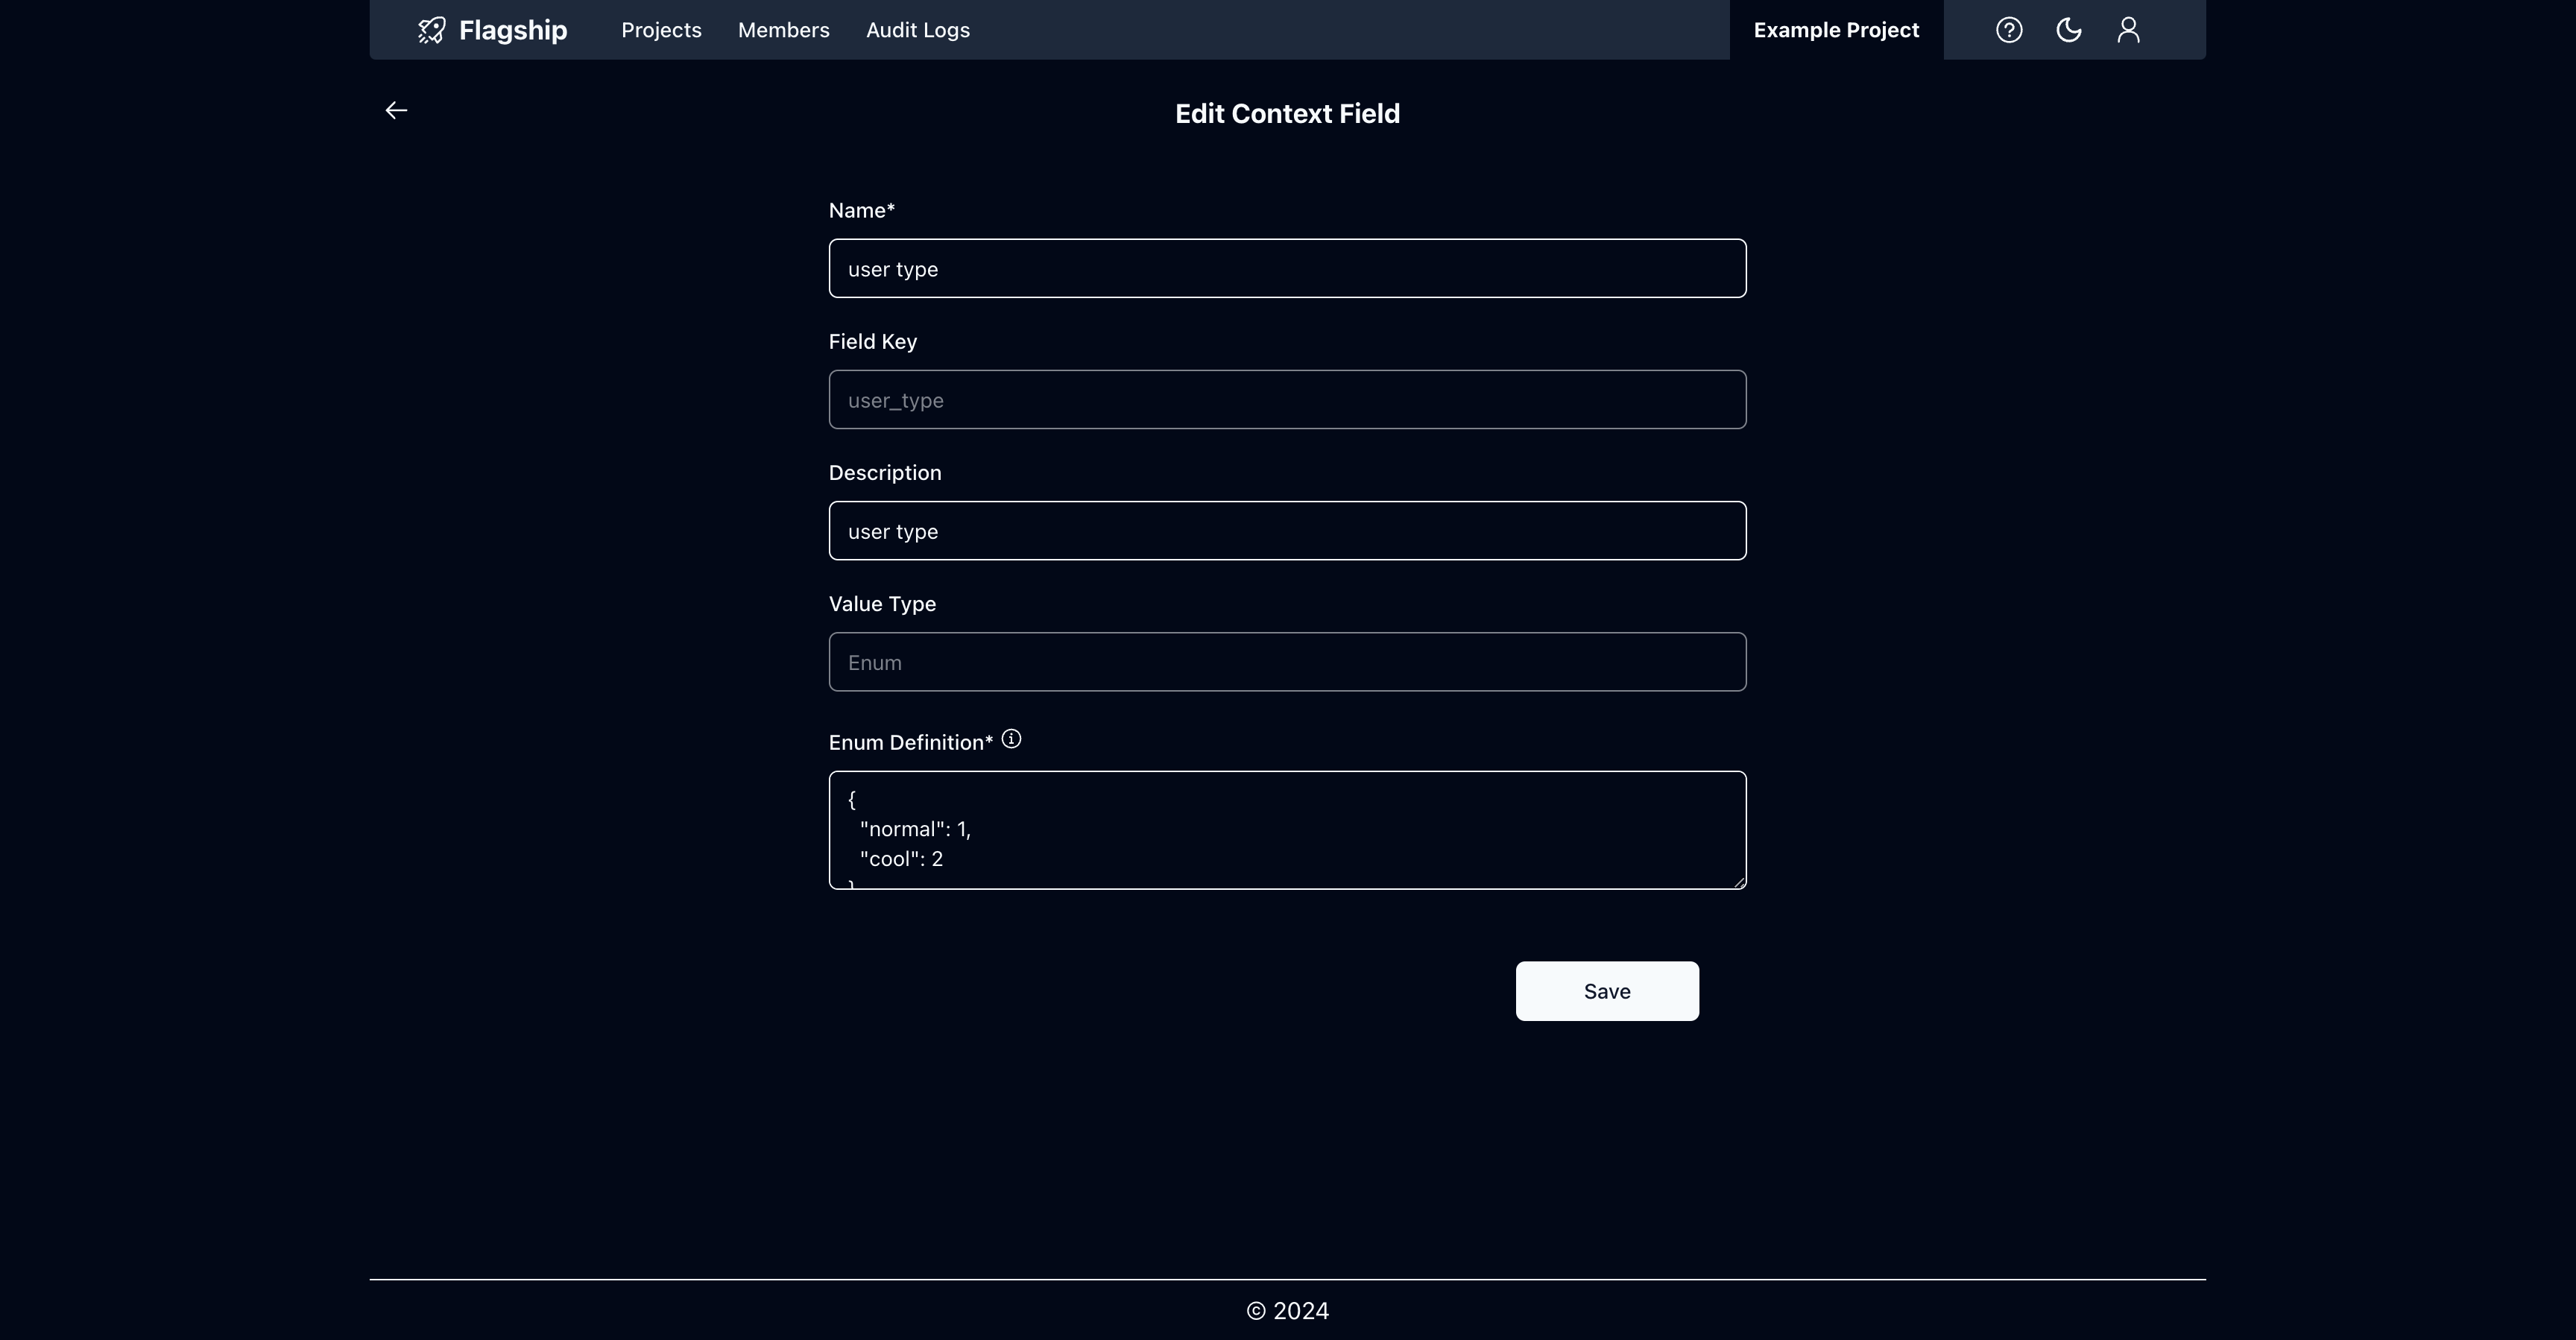The width and height of the screenshot is (2576, 1340).
Task: Click the Save button
Action: click(x=1607, y=991)
